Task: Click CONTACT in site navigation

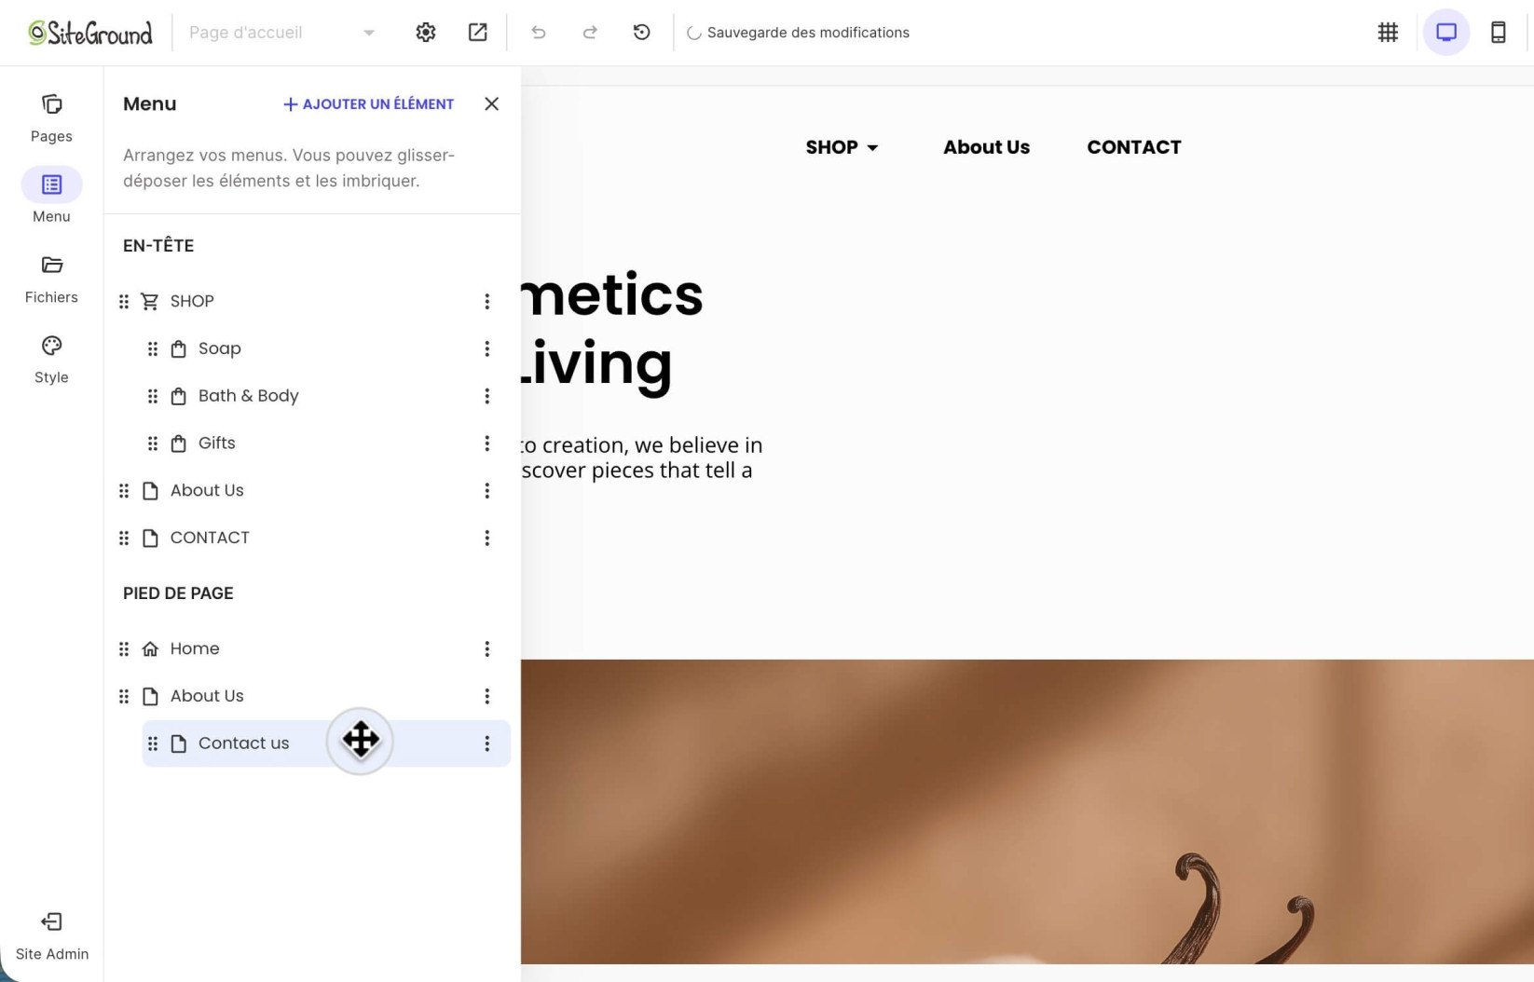Action: point(1133,147)
